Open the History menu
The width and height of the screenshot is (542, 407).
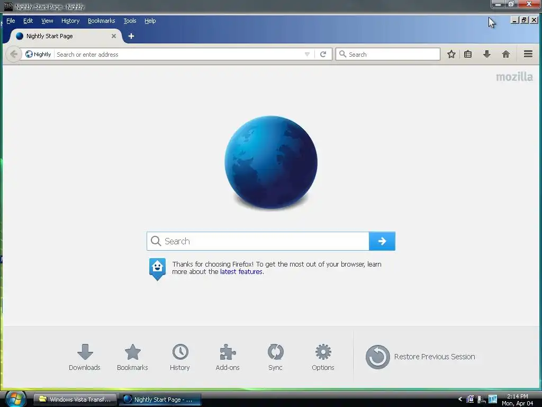point(70,21)
